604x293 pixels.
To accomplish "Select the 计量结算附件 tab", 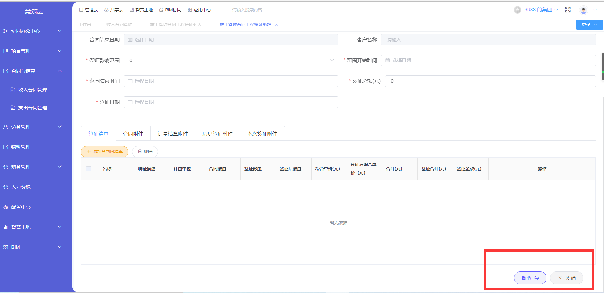I will coord(173,134).
